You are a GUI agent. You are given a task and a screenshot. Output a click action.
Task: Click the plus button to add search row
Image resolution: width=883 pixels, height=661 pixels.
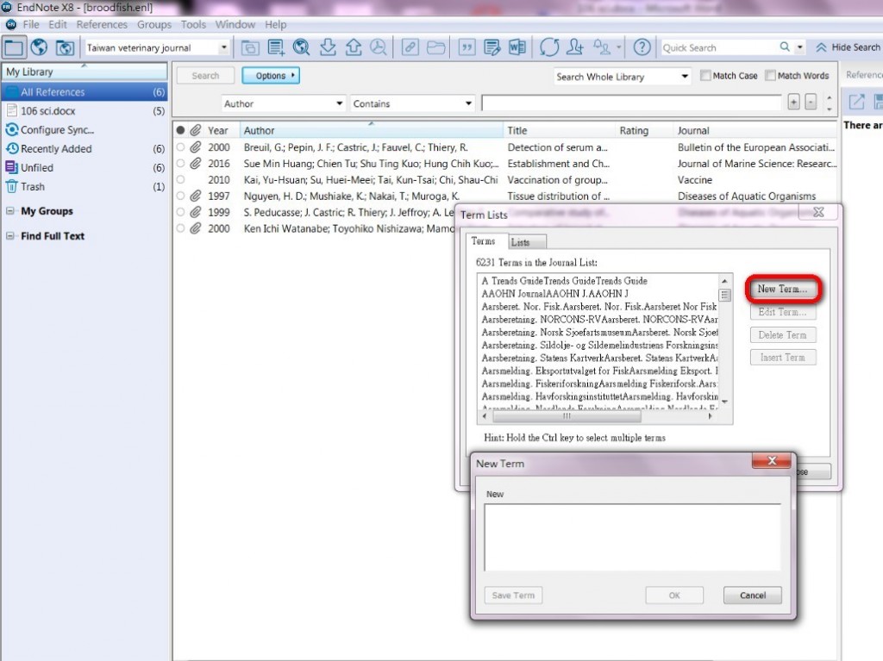pyautogui.click(x=793, y=102)
